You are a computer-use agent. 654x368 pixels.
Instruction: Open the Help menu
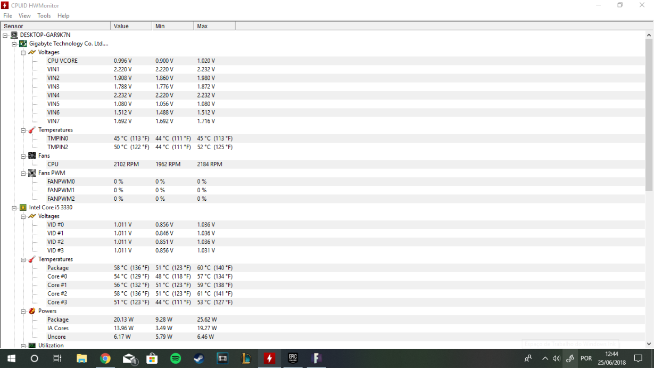63,16
